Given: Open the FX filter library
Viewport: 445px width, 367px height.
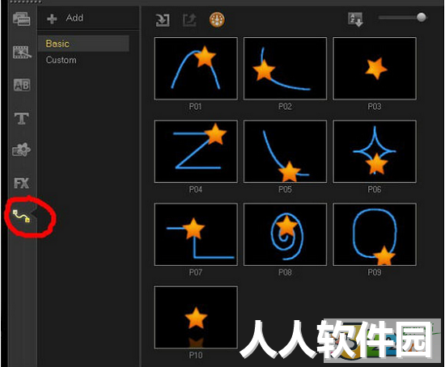Looking at the screenshot, I should tap(22, 183).
